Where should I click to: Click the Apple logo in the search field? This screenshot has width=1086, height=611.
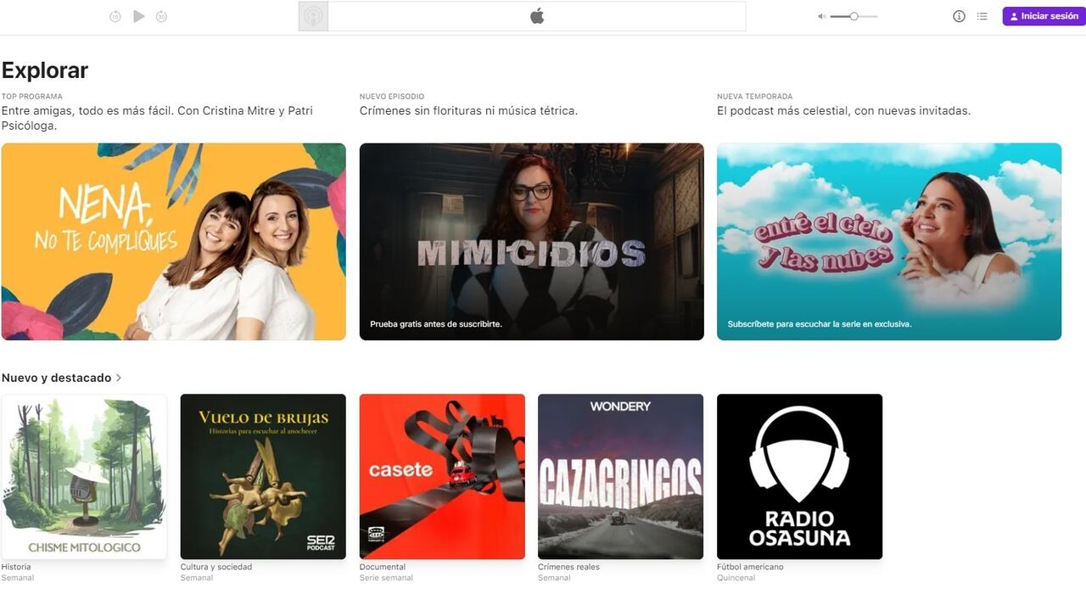pyautogui.click(x=537, y=15)
